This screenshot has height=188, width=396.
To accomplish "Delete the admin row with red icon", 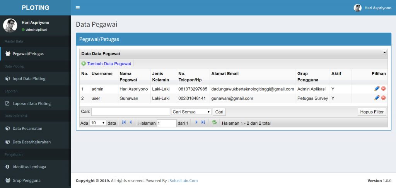I will coord(383,89).
